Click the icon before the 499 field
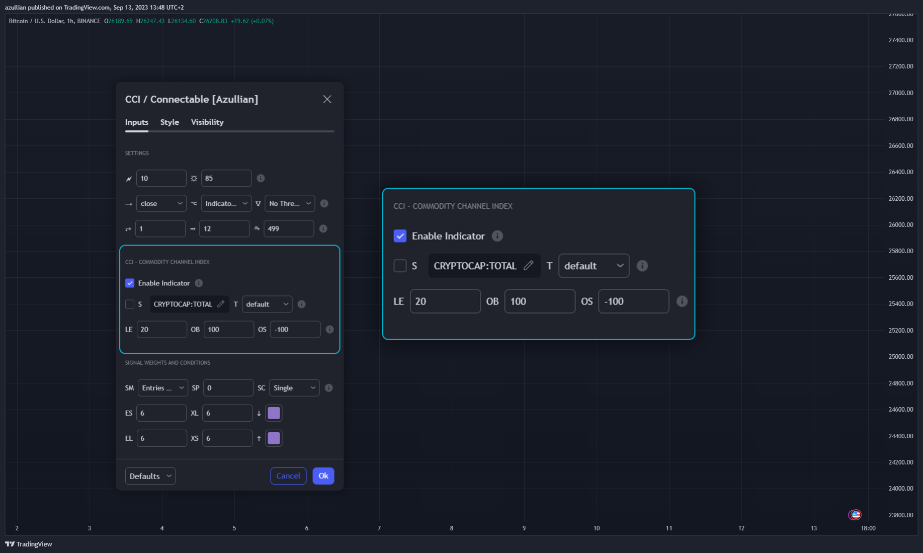Image resolution: width=923 pixels, height=553 pixels. (257, 228)
